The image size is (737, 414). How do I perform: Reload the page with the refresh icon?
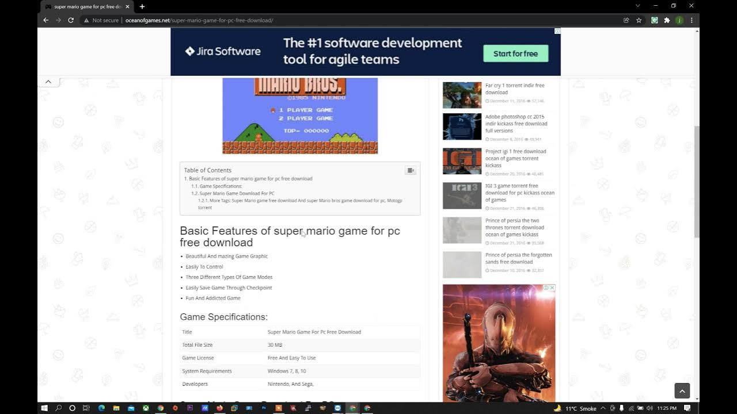coord(71,20)
